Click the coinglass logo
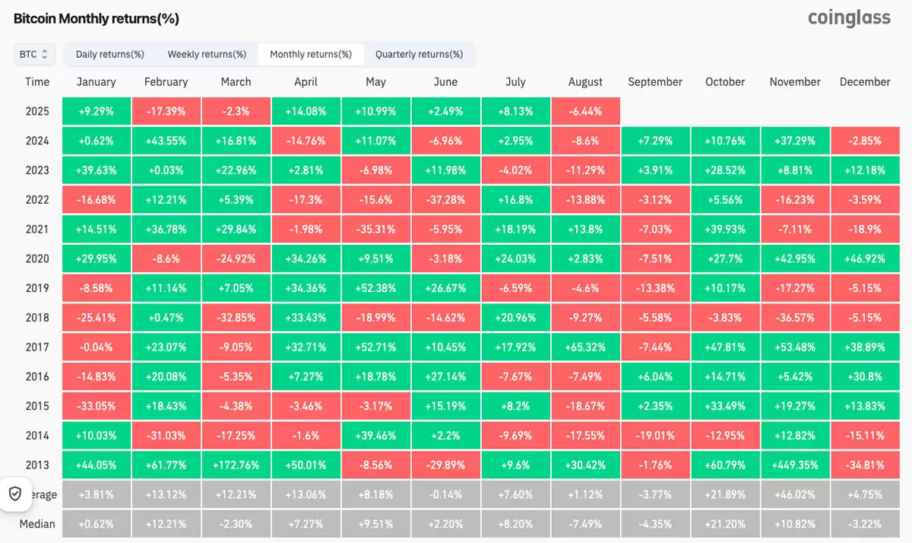The height and width of the screenshot is (543, 912). tap(849, 17)
